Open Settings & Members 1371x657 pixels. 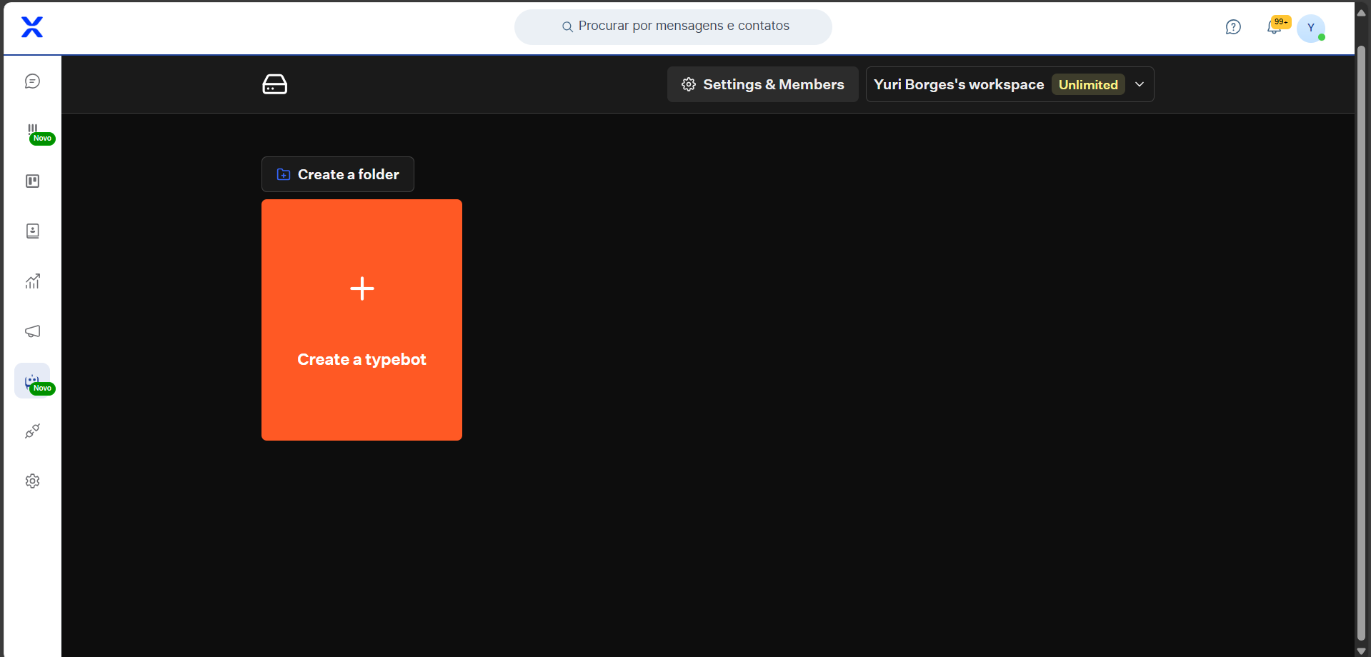[x=763, y=84]
